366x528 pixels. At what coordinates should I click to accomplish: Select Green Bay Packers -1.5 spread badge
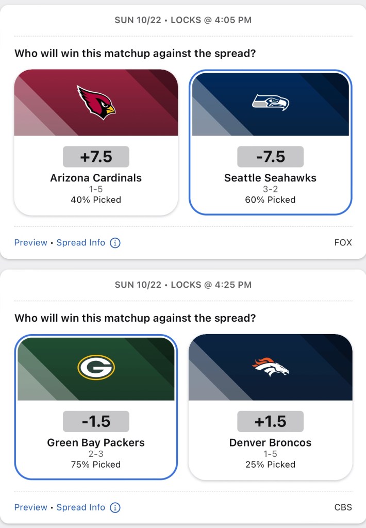96,421
